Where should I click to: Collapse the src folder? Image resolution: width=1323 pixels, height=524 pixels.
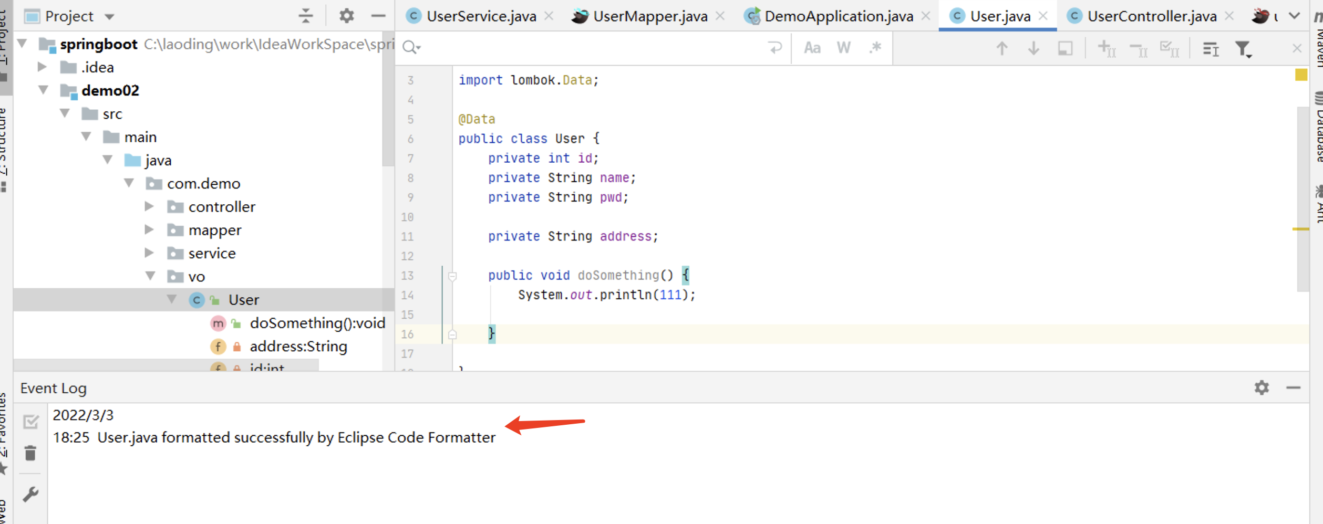tap(65, 113)
